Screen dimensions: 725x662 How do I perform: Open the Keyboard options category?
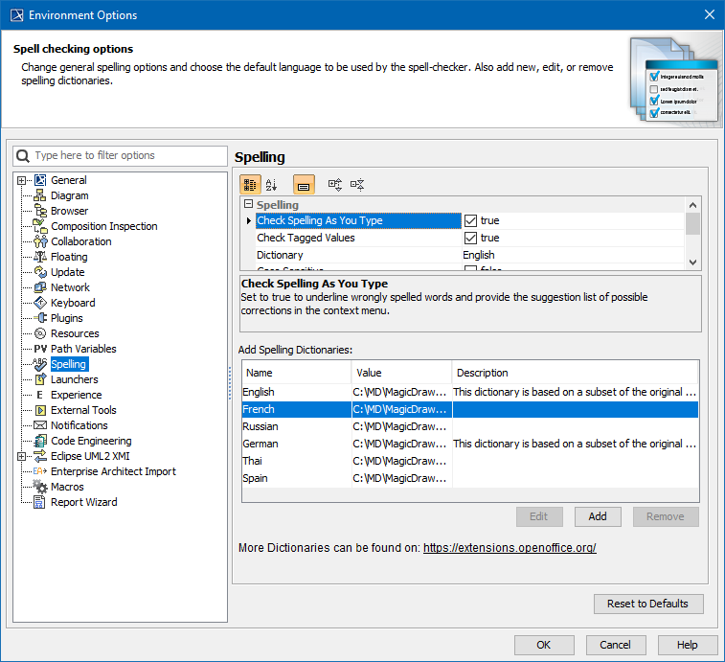pyautogui.click(x=73, y=303)
